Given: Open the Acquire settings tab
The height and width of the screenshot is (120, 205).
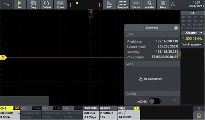Looking at the screenshot, I should pos(108,113).
